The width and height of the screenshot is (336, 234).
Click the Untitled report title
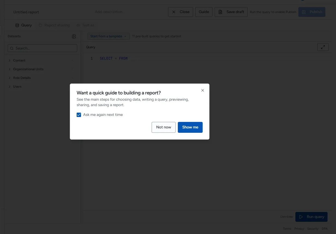26,12
